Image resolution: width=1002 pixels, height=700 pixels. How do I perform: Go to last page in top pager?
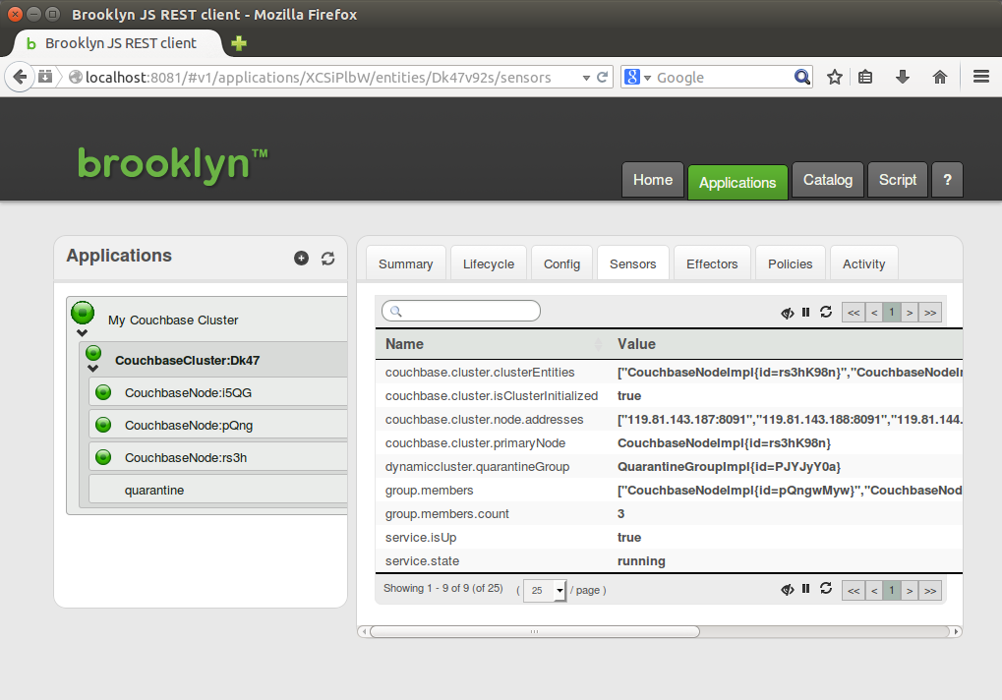click(930, 313)
